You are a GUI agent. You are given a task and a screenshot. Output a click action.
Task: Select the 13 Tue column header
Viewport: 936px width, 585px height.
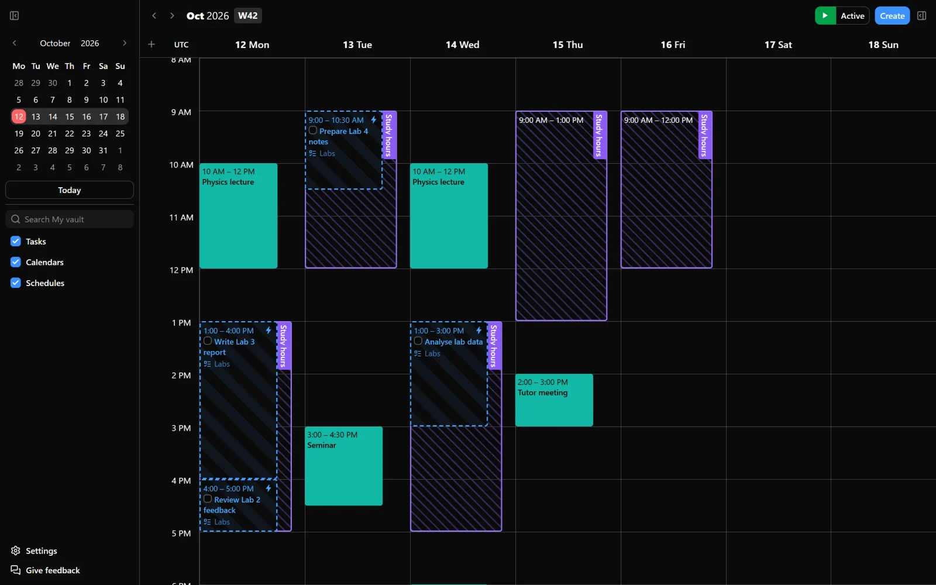357,44
